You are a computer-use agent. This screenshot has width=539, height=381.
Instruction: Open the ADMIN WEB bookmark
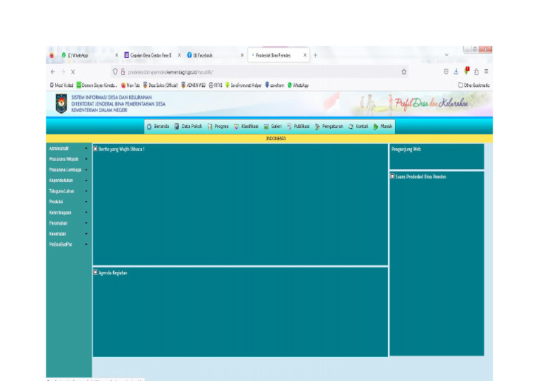tap(193, 85)
